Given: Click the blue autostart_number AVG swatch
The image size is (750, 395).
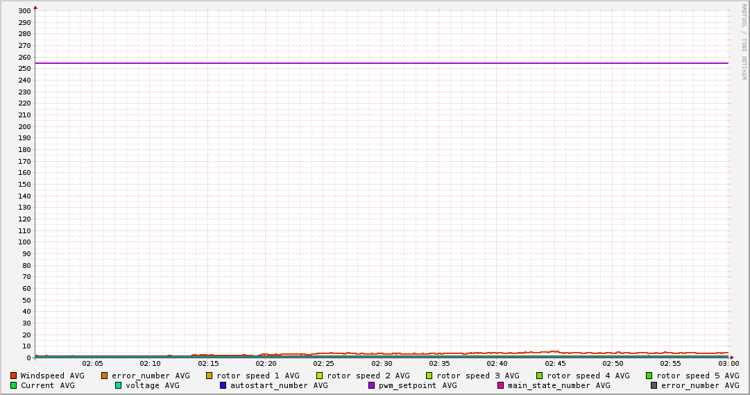Looking at the screenshot, I should pos(223,385).
